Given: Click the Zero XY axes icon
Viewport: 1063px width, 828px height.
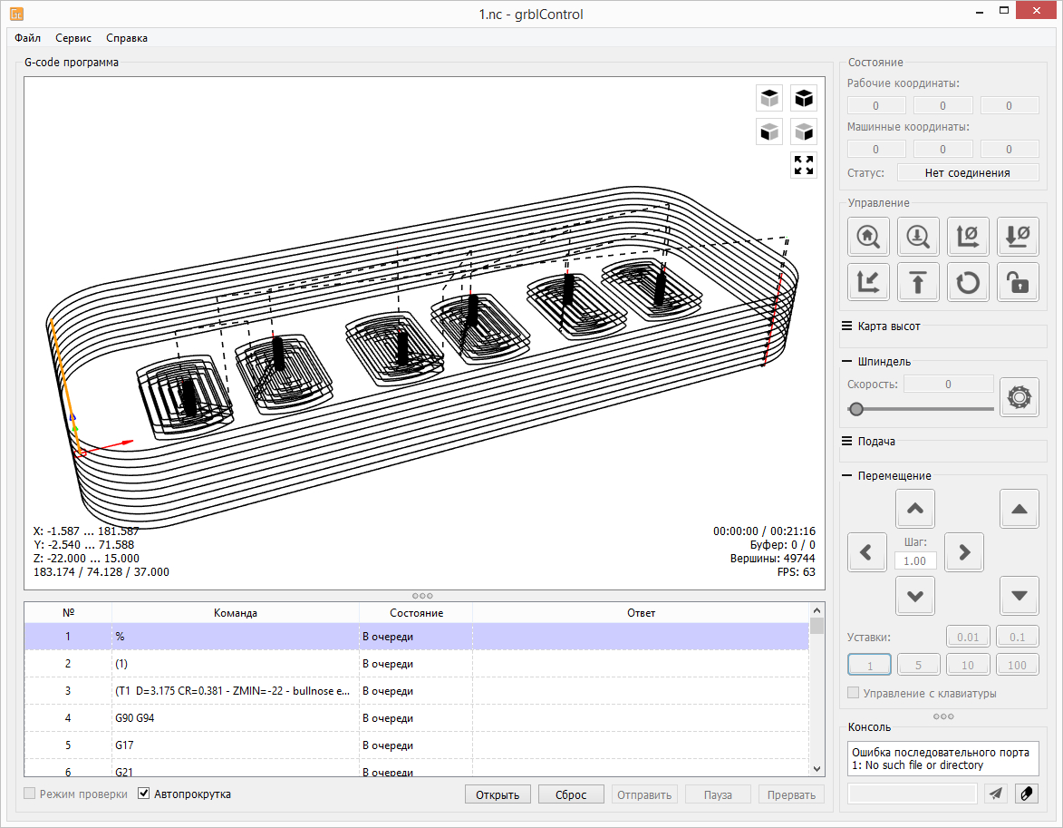Looking at the screenshot, I should pos(968,237).
